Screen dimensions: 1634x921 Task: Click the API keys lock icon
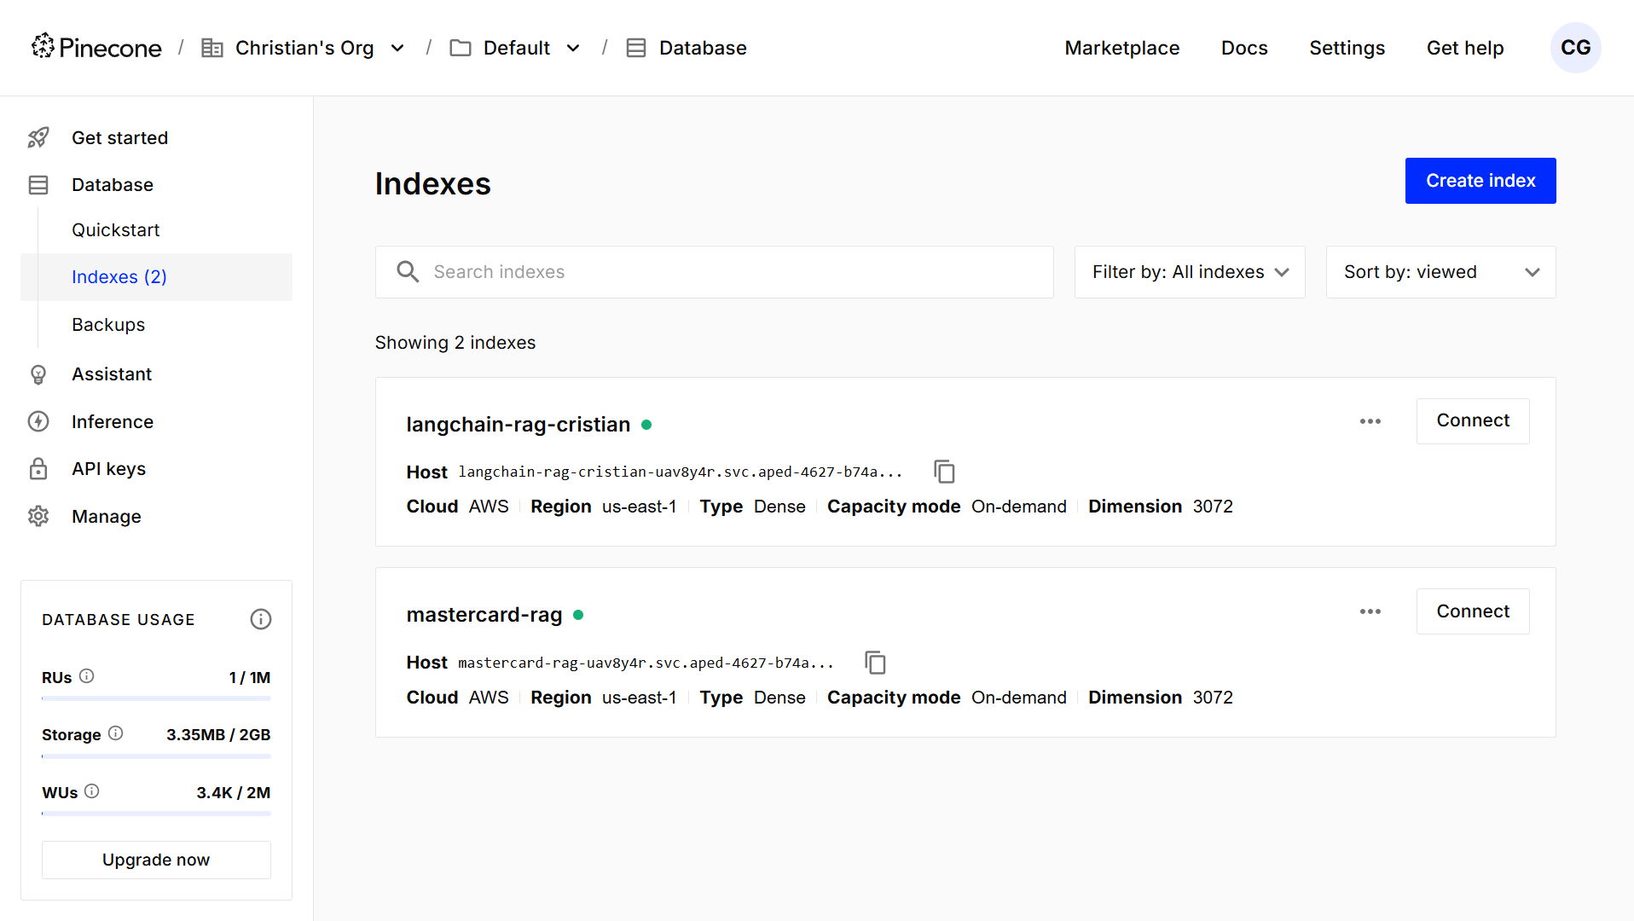coord(38,469)
